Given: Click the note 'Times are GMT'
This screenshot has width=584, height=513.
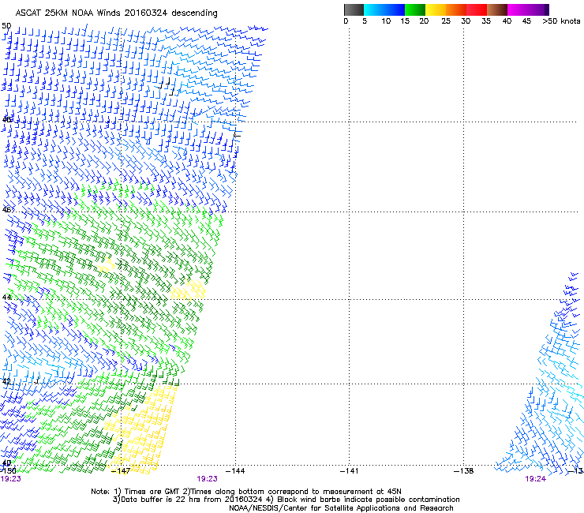Looking at the screenshot, I should point(152,492).
